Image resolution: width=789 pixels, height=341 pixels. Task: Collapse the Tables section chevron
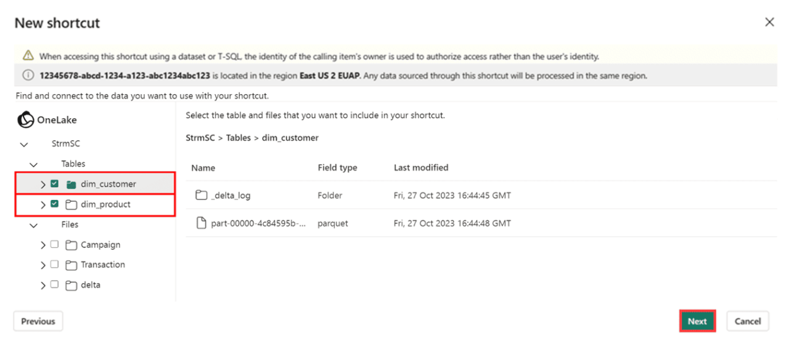click(x=34, y=164)
